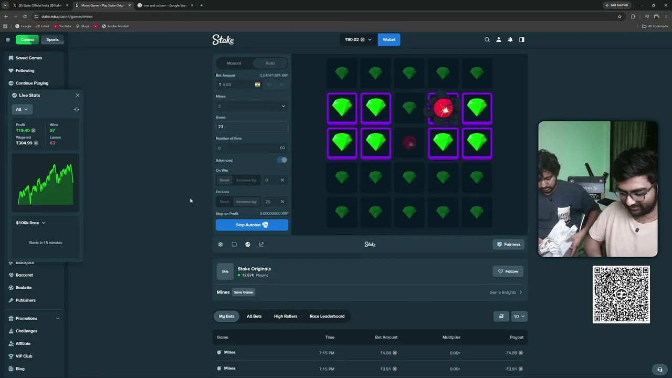Expand Game Insights
This screenshot has height=378, width=672.
coord(506,292)
